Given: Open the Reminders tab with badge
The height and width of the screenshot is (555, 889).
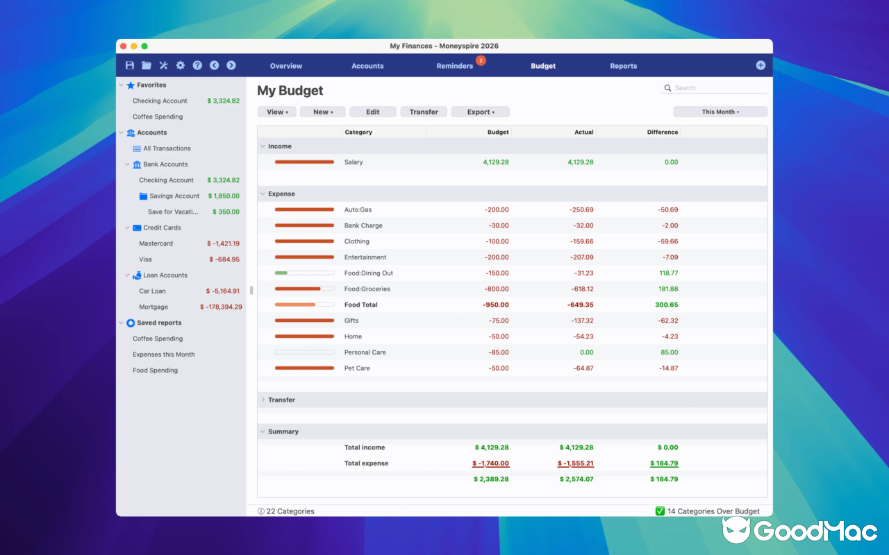Looking at the screenshot, I should pyautogui.click(x=455, y=66).
